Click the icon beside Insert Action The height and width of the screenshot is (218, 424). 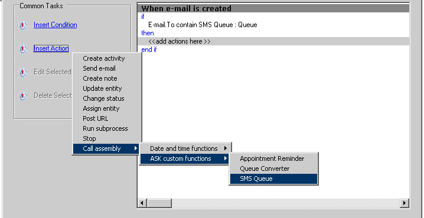click(x=23, y=49)
